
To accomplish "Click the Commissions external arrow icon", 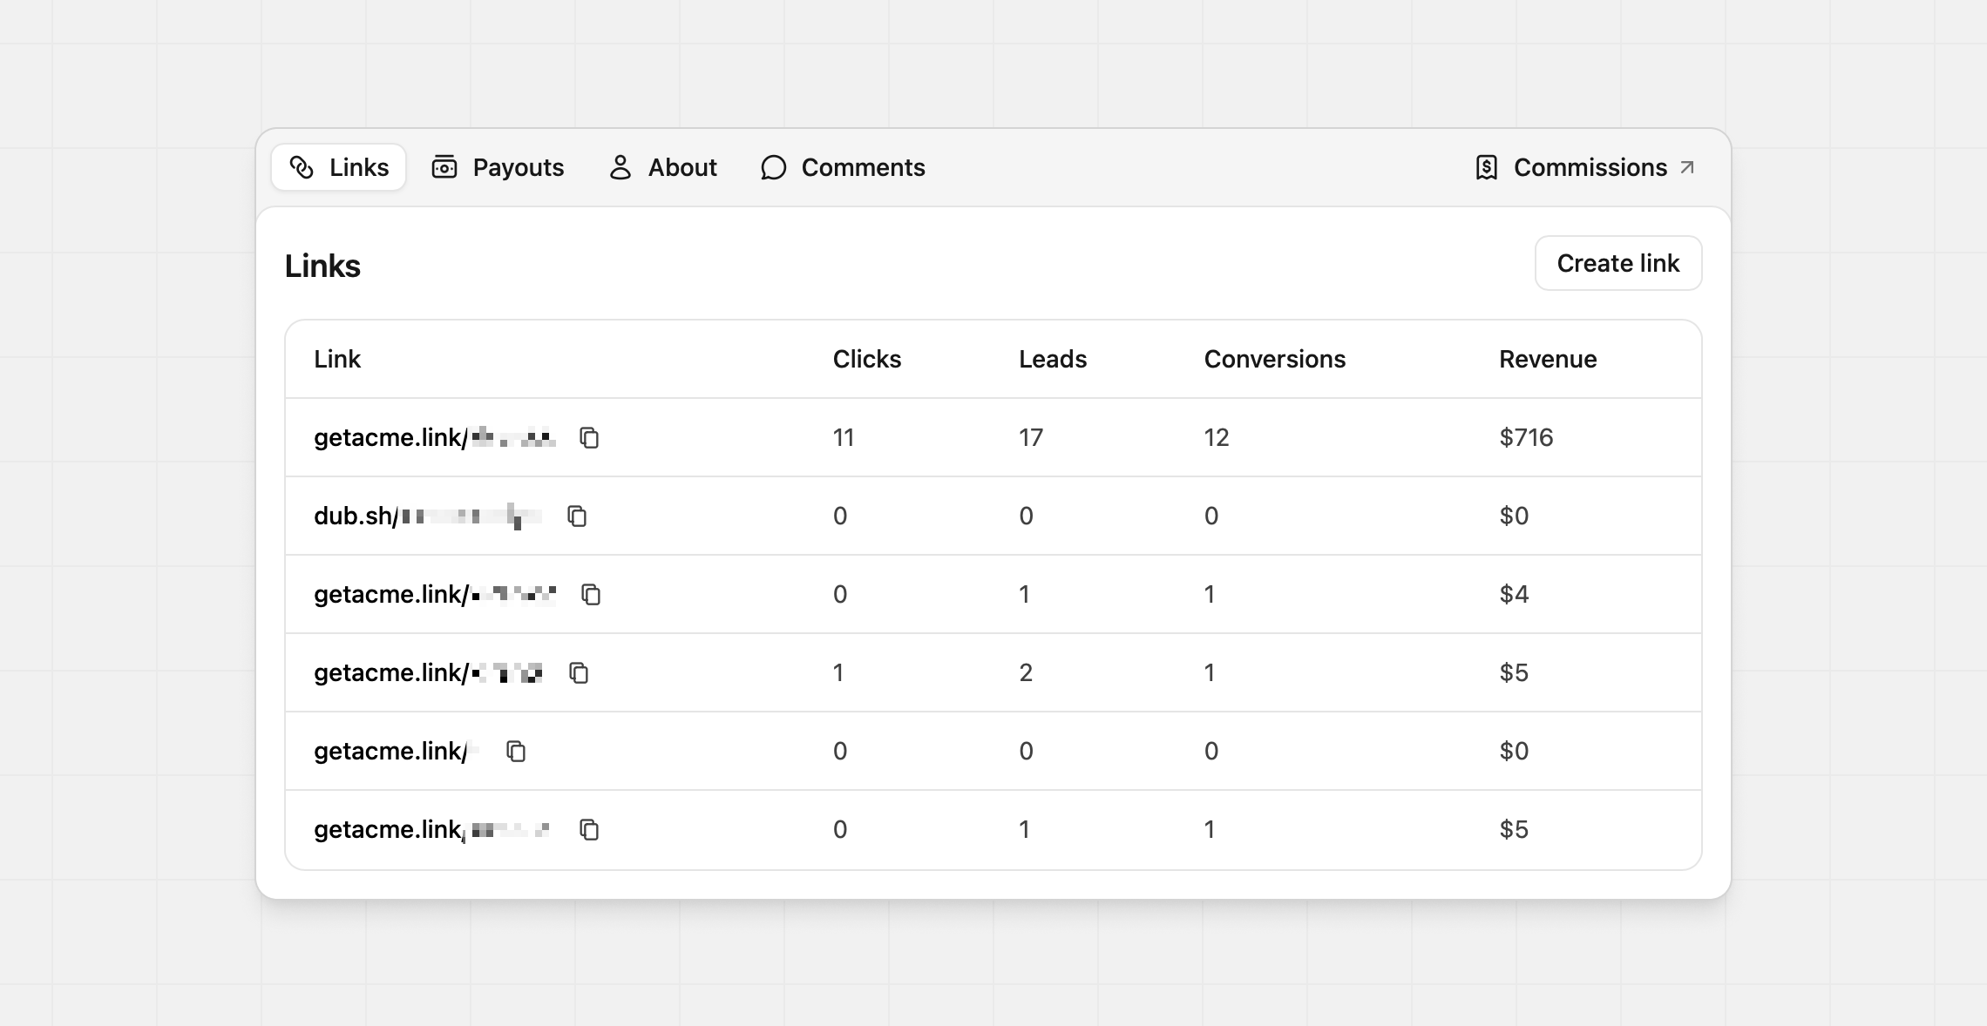I will coord(1687,167).
